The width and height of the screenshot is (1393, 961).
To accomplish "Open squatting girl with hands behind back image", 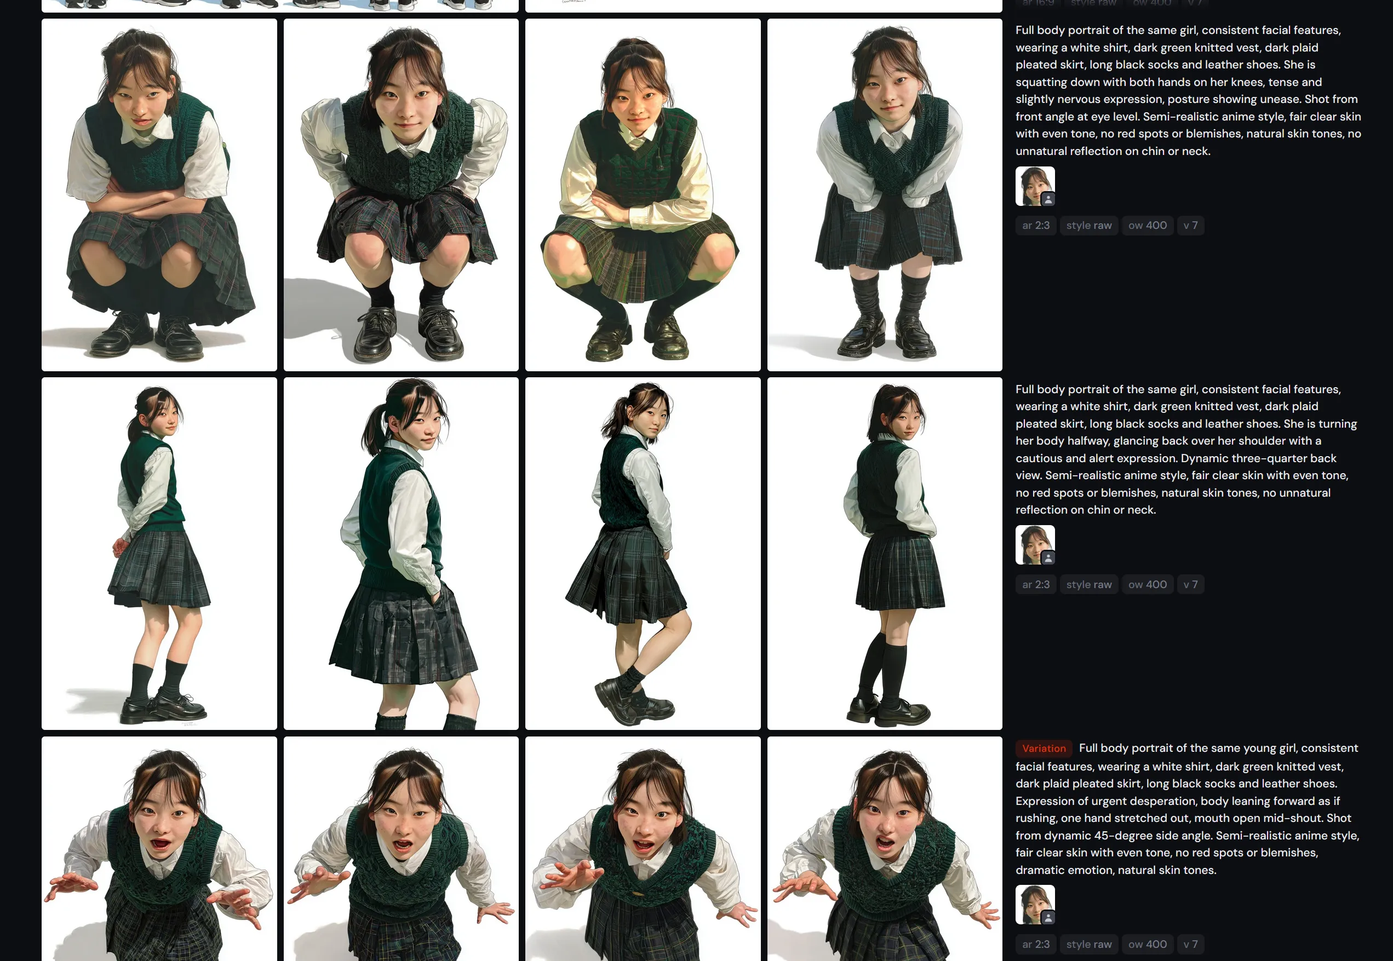I will [x=401, y=194].
